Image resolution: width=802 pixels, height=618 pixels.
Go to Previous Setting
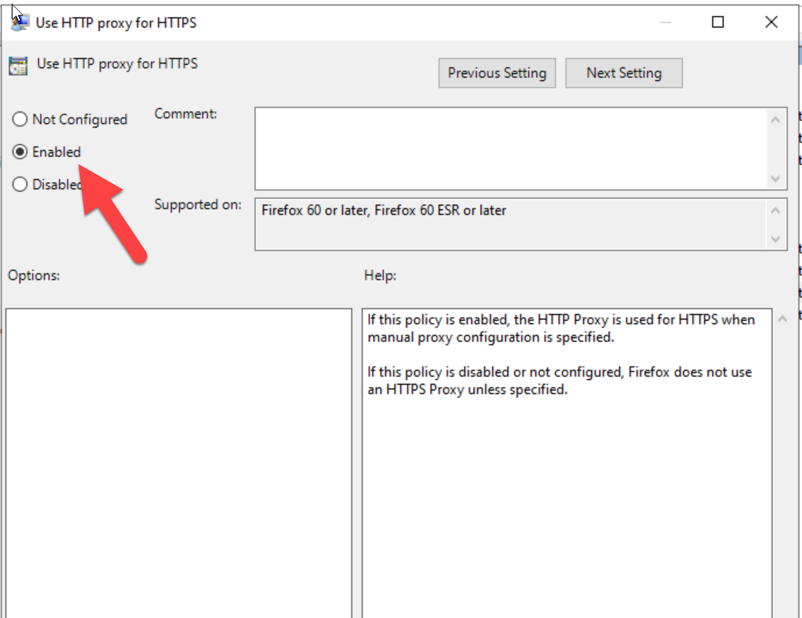(x=496, y=73)
